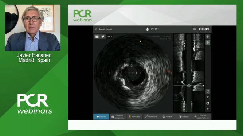The height and width of the screenshot is (136, 243).
Task: Click the rotate refresh icon
Action: [208, 91]
